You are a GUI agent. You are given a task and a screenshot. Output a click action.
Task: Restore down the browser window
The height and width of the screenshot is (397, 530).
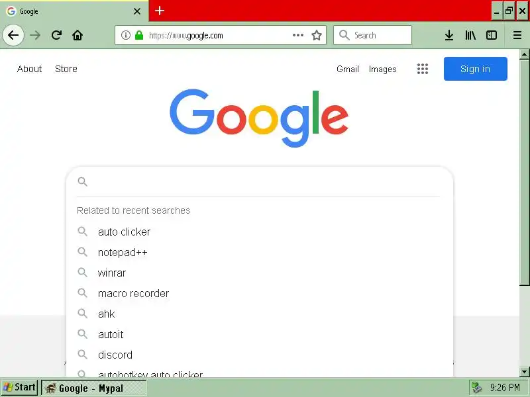coord(509,11)
